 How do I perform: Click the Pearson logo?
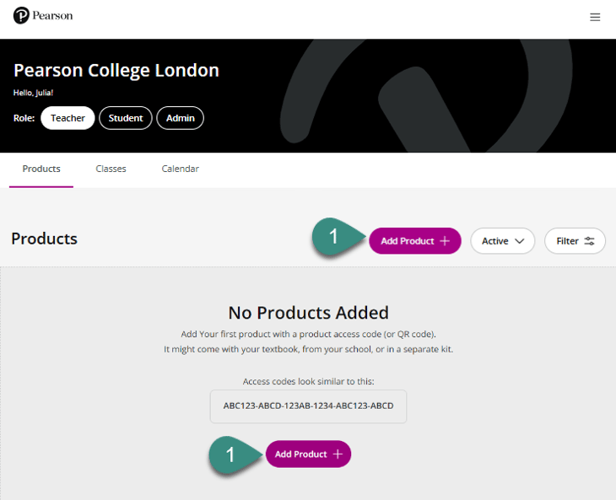[x=43, y=16]
